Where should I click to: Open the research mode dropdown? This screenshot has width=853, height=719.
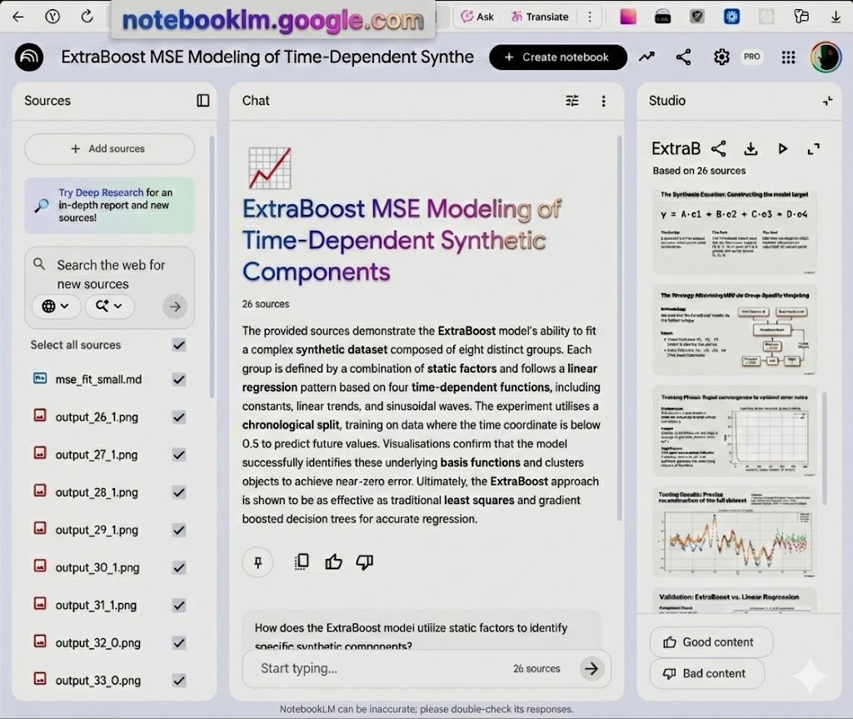point(108,306)
